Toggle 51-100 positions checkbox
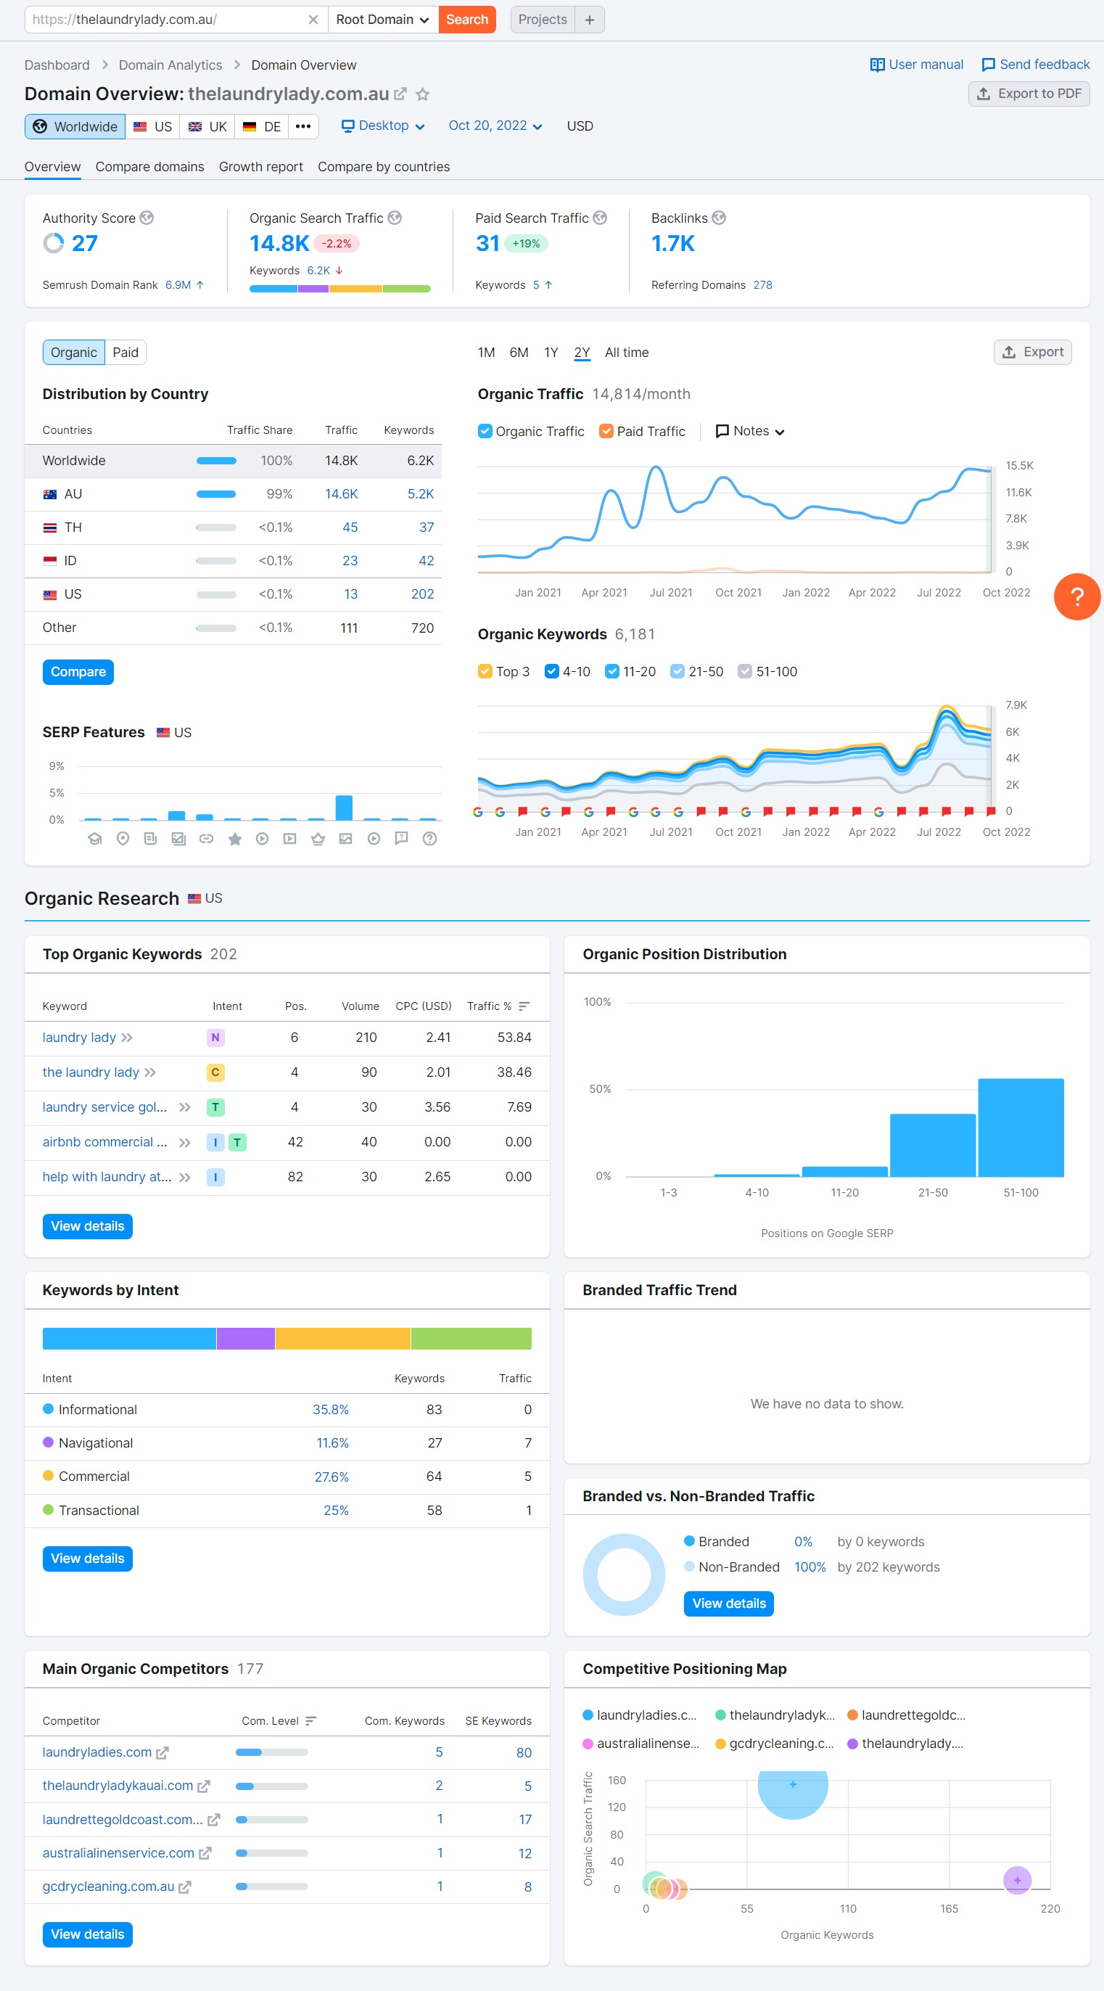 [x=745, y=671]
